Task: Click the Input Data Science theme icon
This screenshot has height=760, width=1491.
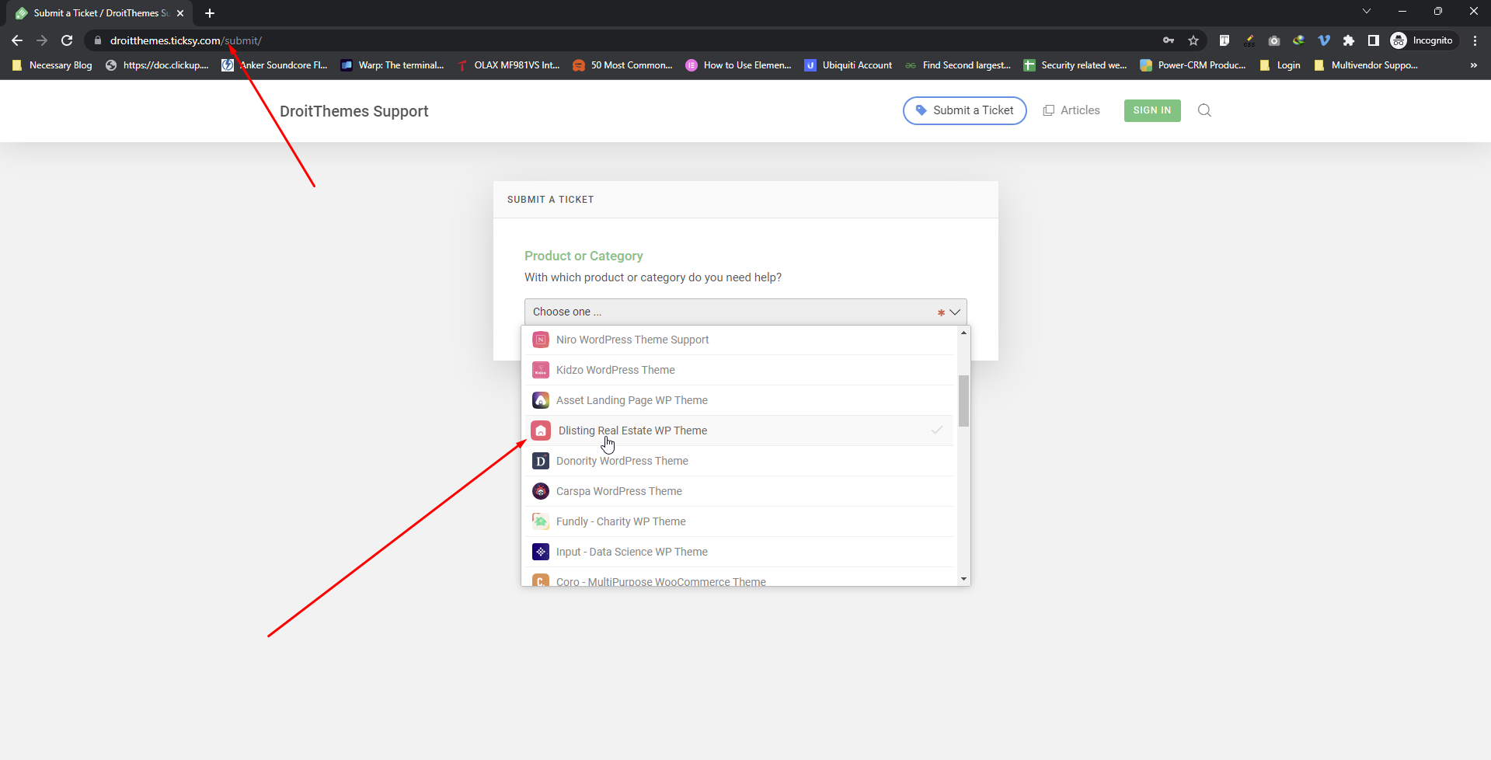Action: point(541,552)
